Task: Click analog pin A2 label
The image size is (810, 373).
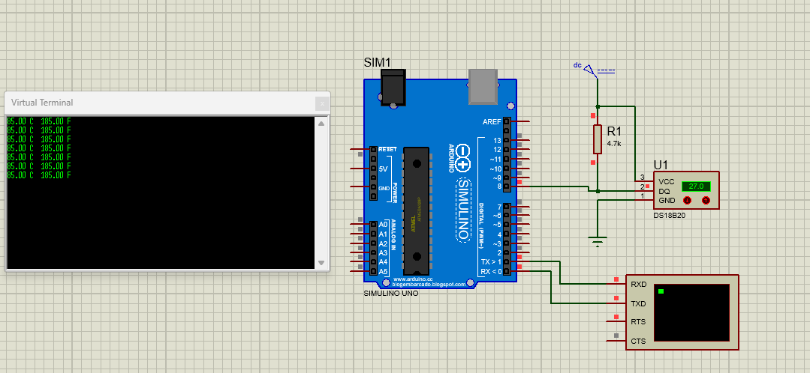Action: [383, 243]
